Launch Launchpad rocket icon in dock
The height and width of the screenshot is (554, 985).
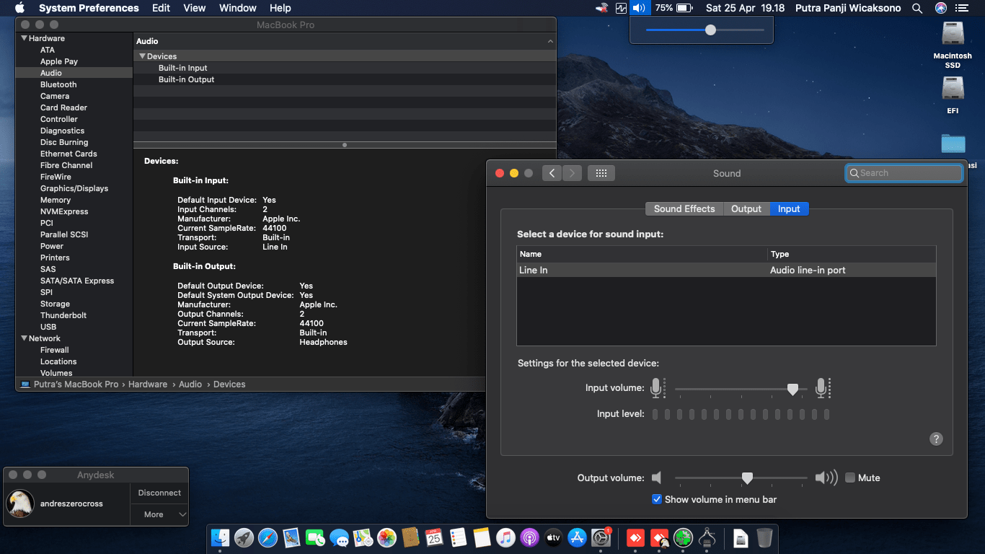click(x=244, y=537)
